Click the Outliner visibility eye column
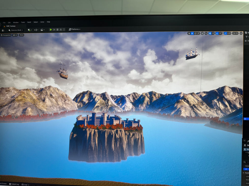Image resolution: width=249 pixels, height=186 pixels. 246,41
